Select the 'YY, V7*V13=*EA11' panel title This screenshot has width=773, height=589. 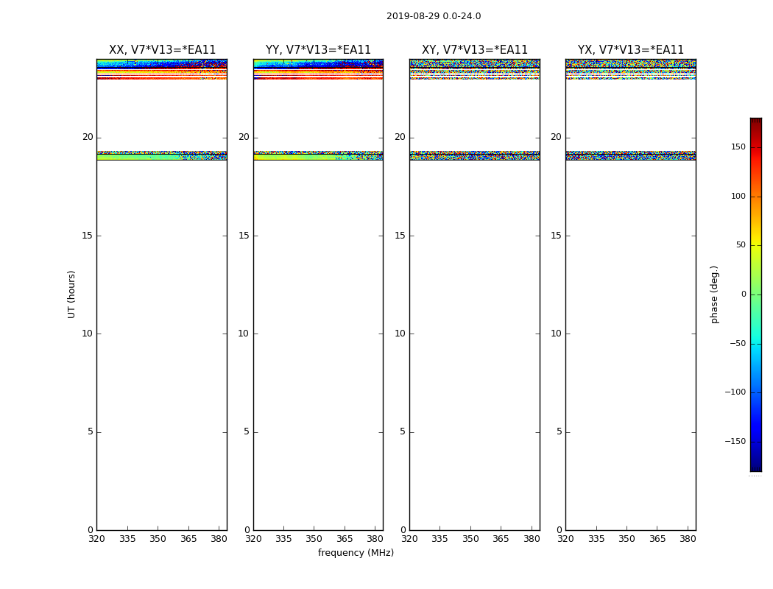319,50
